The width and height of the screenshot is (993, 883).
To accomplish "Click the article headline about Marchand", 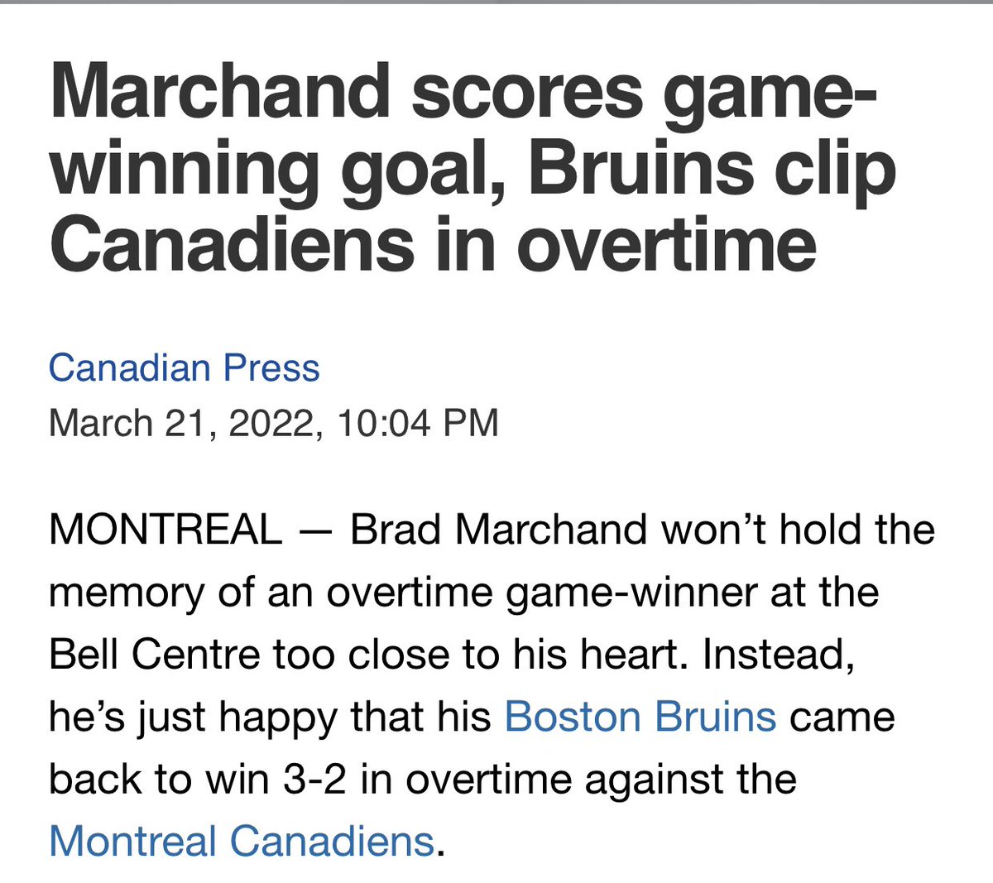I will click(473, 169).
